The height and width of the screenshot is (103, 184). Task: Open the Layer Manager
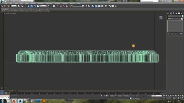tap(93, 6)
